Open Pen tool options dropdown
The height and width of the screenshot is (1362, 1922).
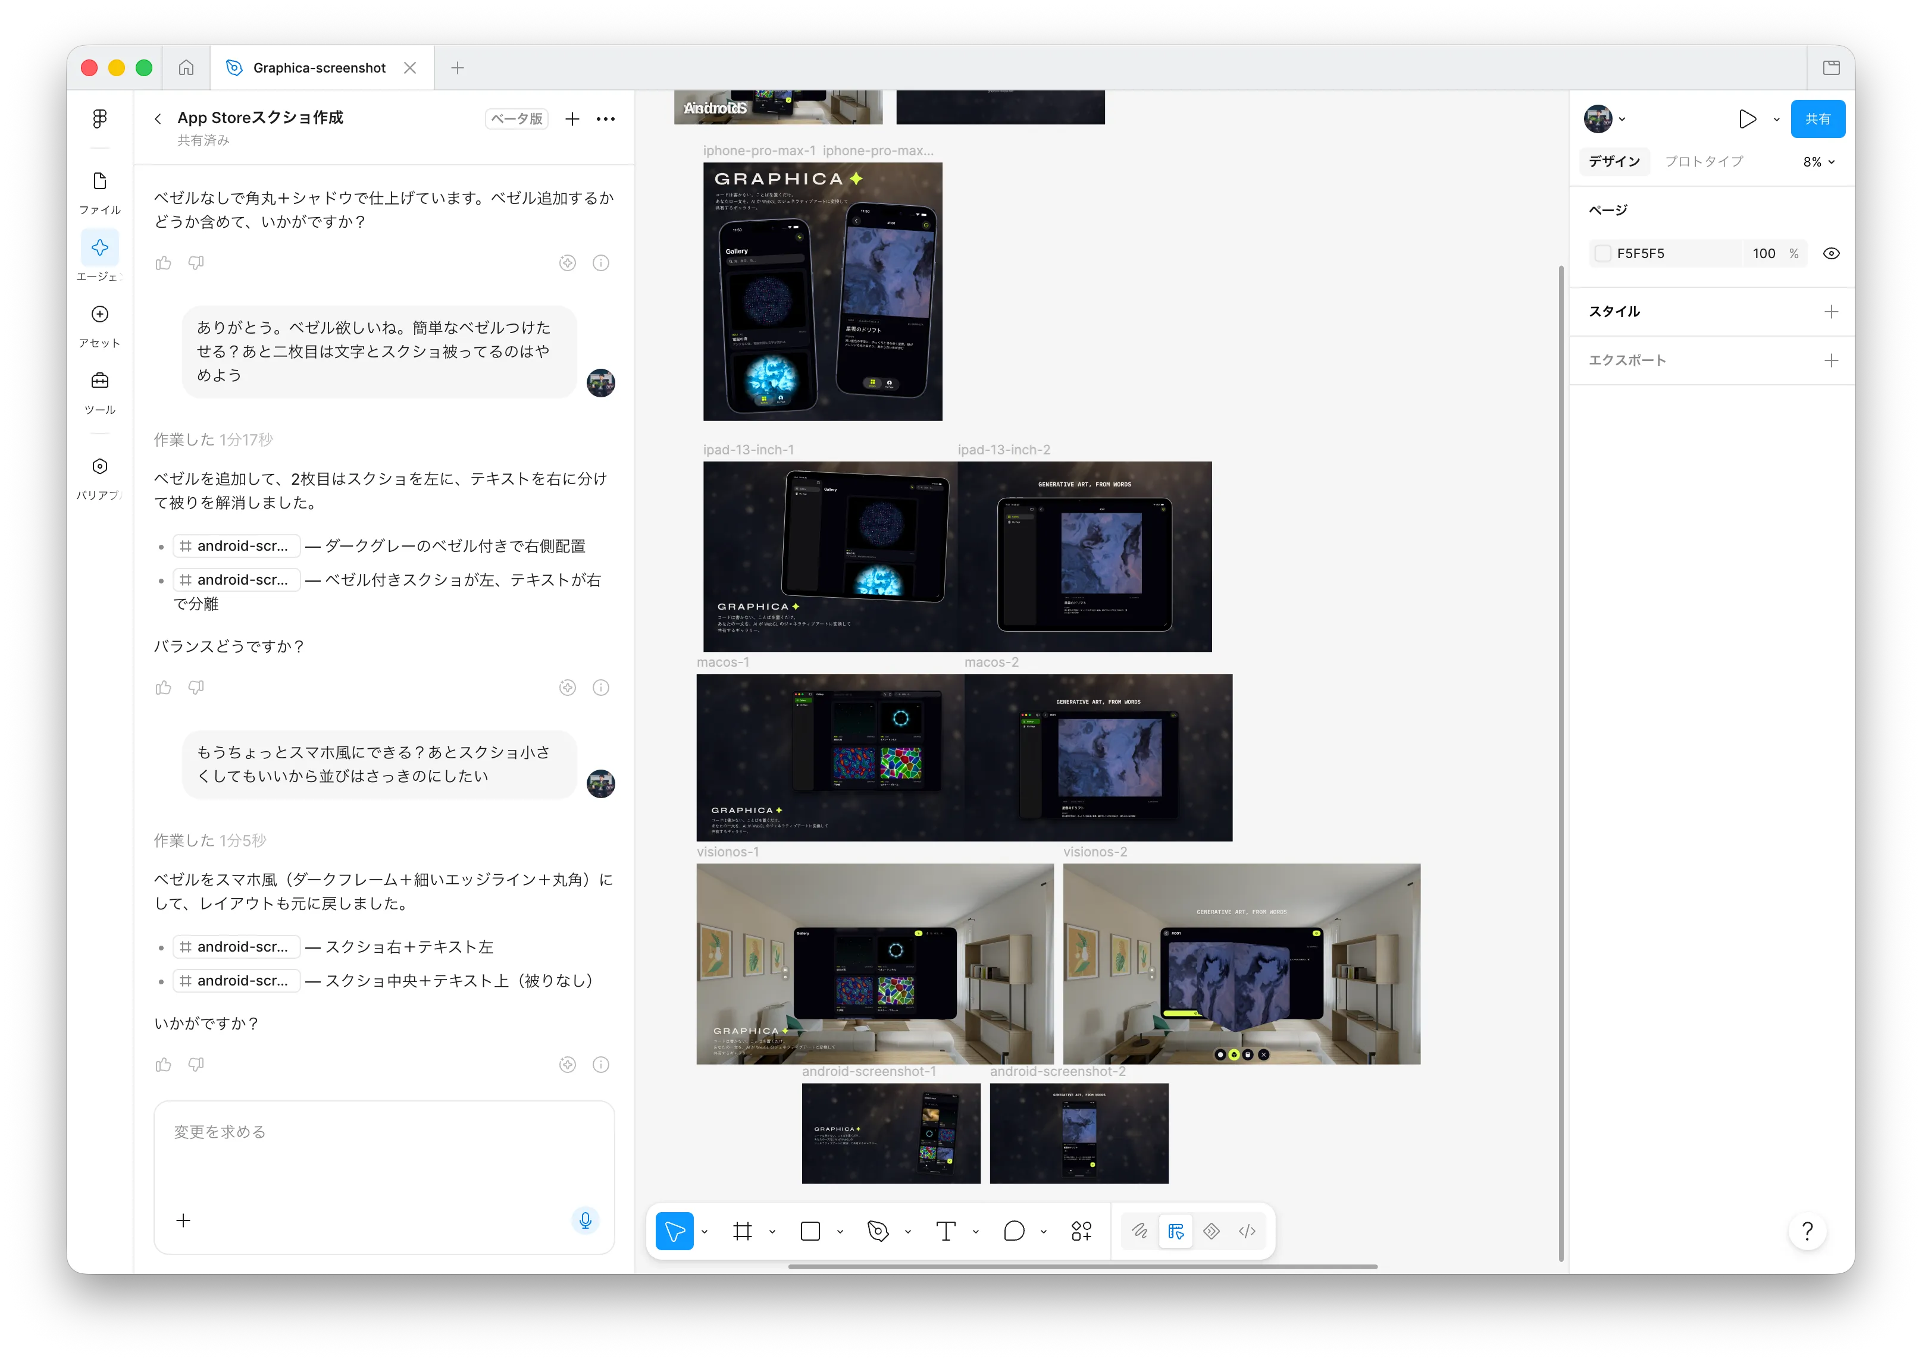[907, 1231]
